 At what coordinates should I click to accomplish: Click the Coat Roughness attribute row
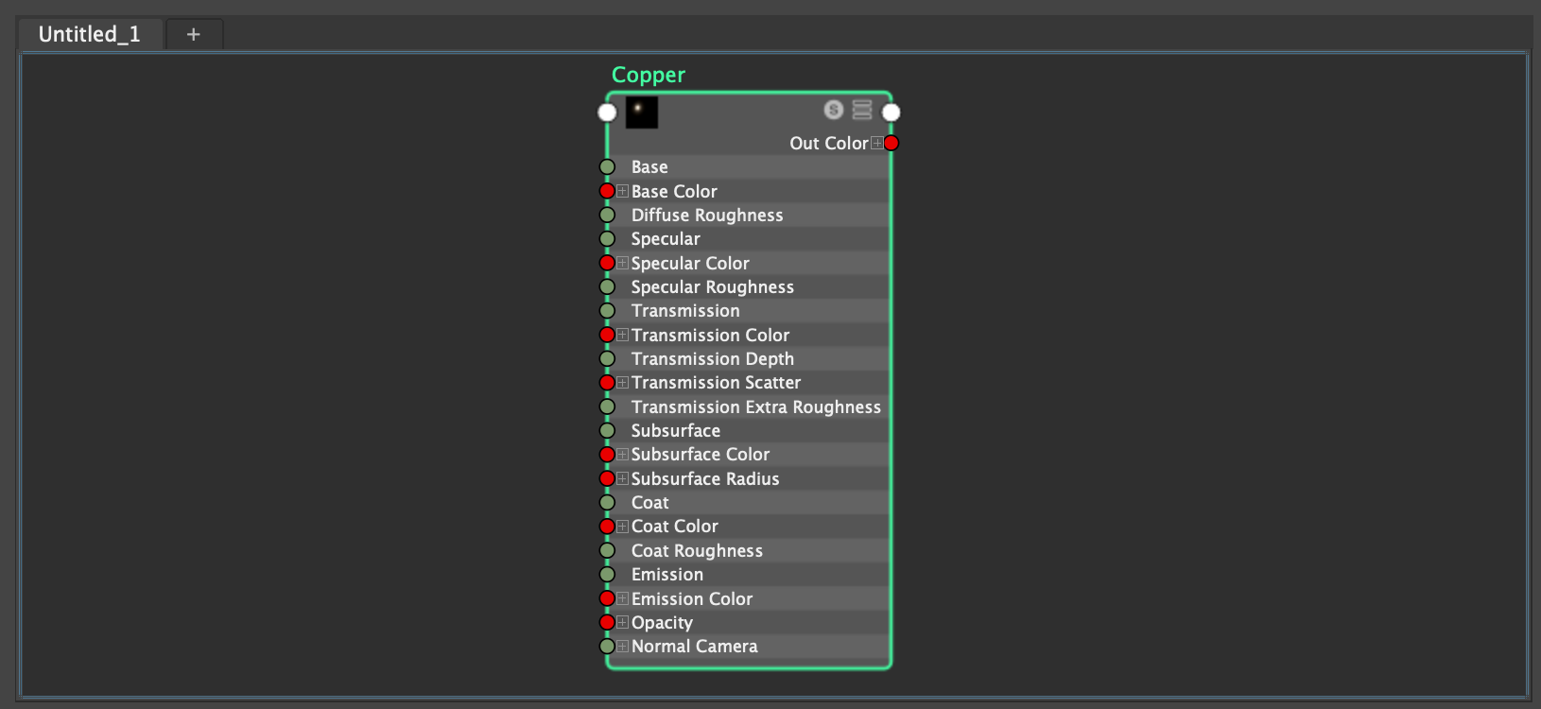click(x=697, y=551)
